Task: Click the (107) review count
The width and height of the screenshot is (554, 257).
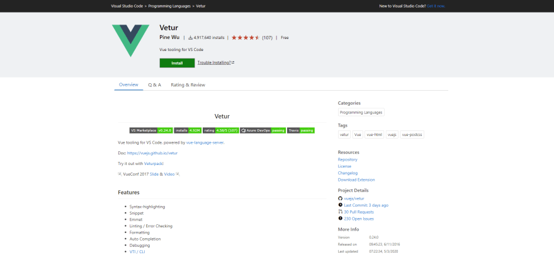Action: click(x=267, y=37)
